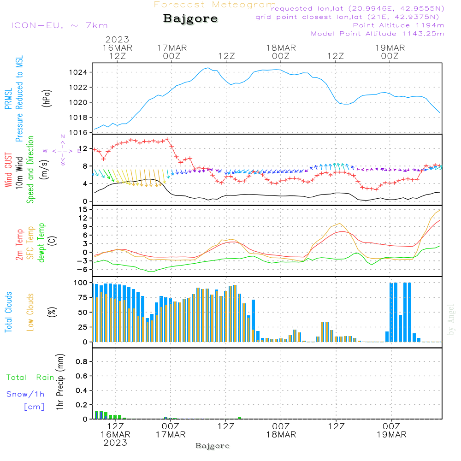The width and height of the screenshot is (461, 461).
Task: Click the 'Forecast Meteogram' heading
Action: pyautogui.click(x=215, y=5)
